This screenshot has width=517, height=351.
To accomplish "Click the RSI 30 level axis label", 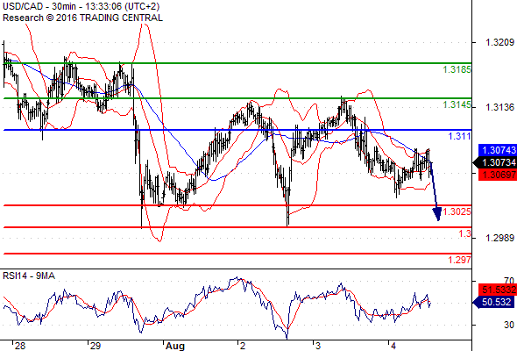I will pos(509,325).
